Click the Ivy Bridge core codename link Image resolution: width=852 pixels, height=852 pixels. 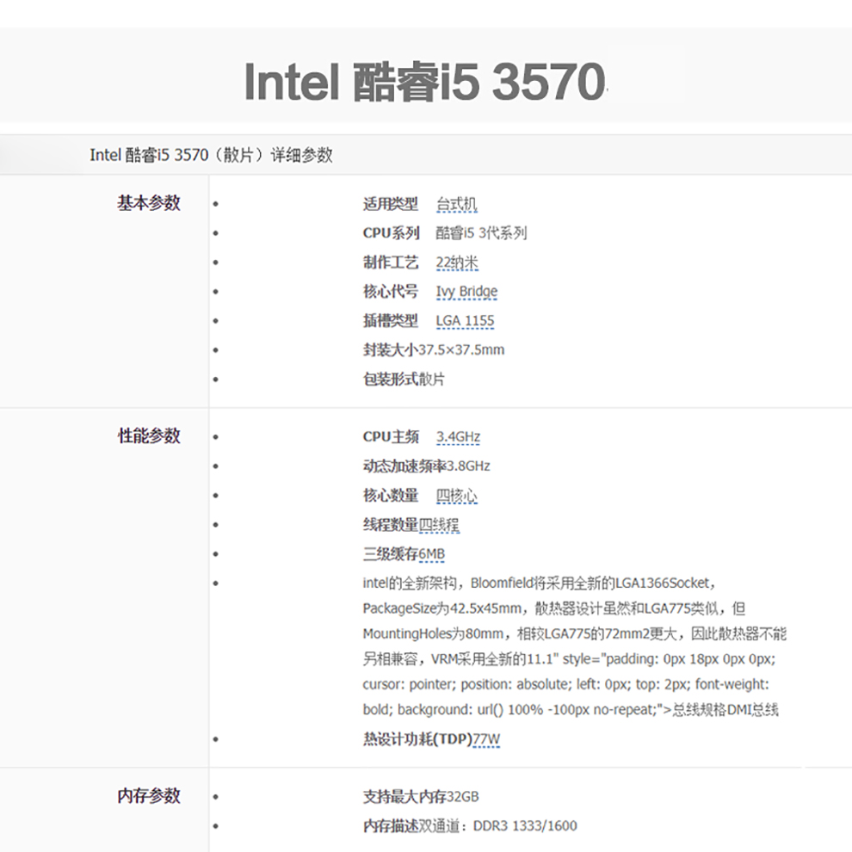coord(466,292)
